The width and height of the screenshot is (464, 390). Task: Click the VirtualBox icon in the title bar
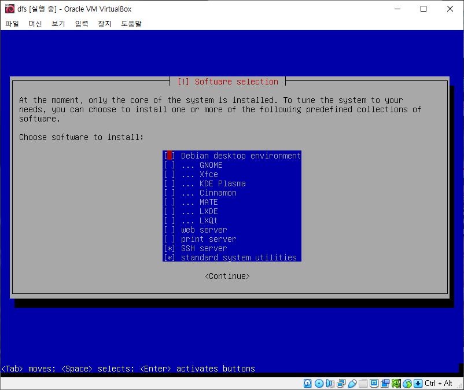tap(10, 9)
